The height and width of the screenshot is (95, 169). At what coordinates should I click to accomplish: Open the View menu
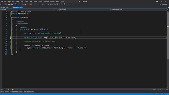click(x=10, y=1)
